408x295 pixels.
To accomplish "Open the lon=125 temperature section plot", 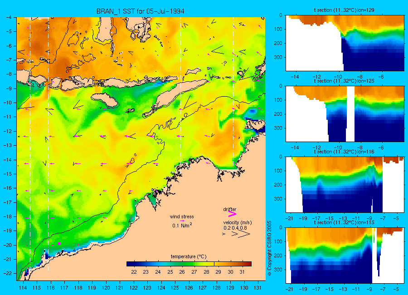I will coord(345,114).
